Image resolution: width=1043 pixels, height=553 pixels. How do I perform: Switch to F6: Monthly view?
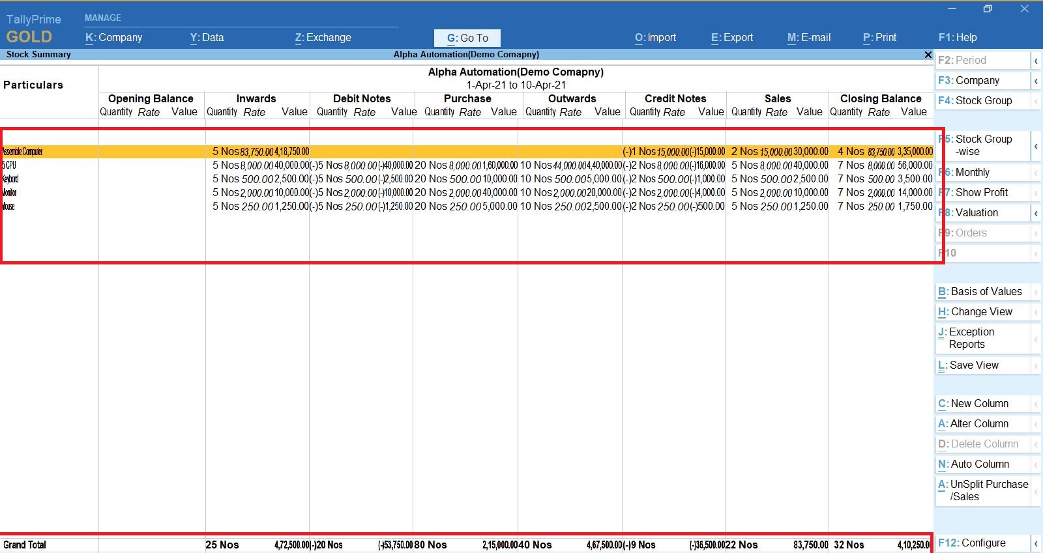(972, 173)
